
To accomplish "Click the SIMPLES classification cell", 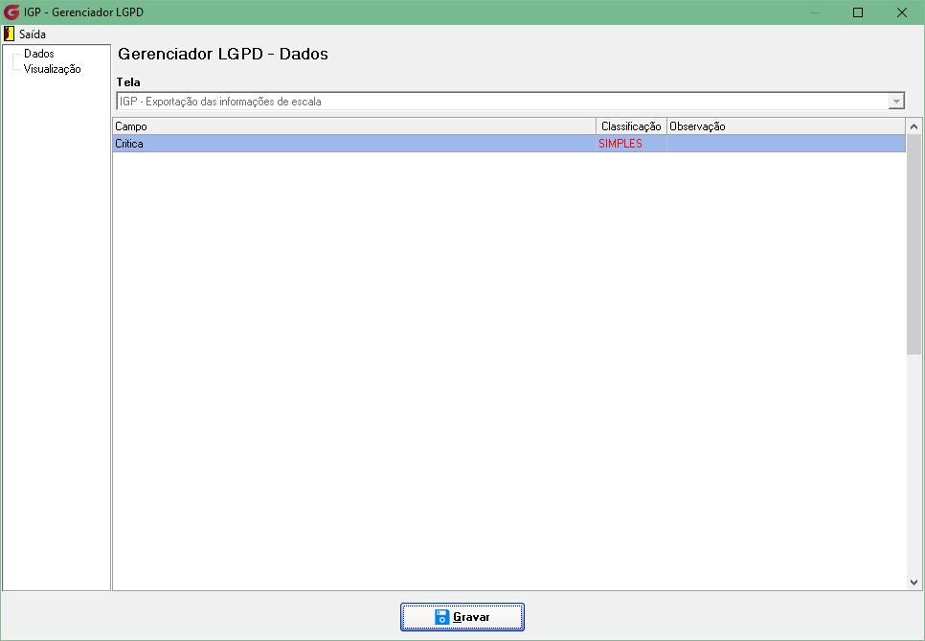I will [631, 144].
